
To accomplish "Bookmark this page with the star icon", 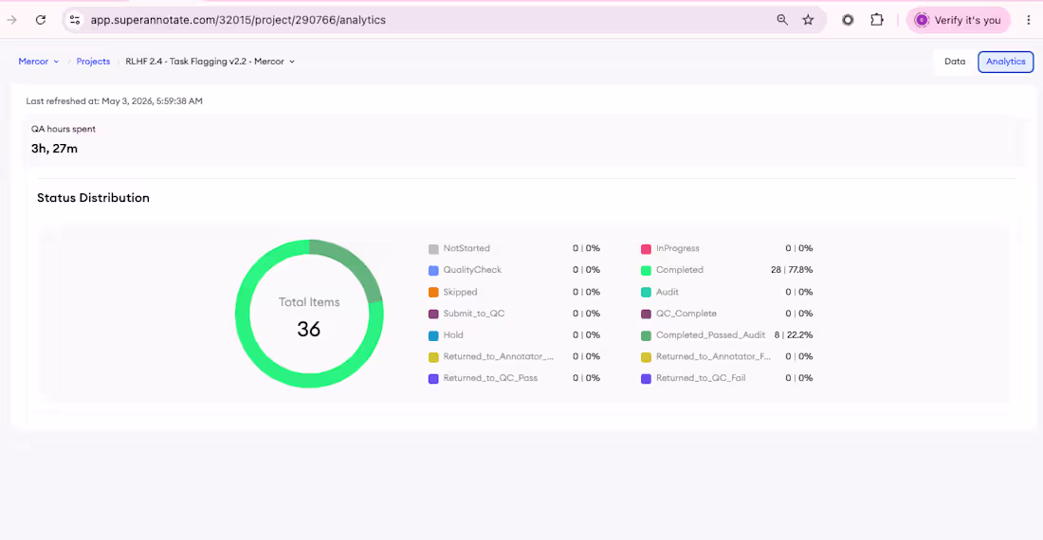I will (x=808, y=20).
